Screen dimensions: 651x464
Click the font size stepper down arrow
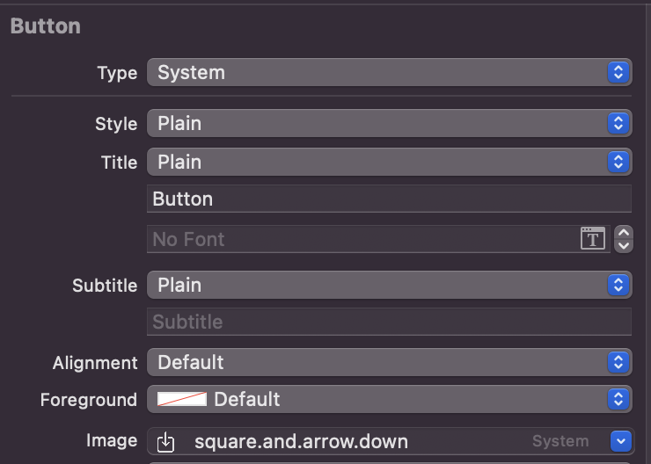[624, 245]
